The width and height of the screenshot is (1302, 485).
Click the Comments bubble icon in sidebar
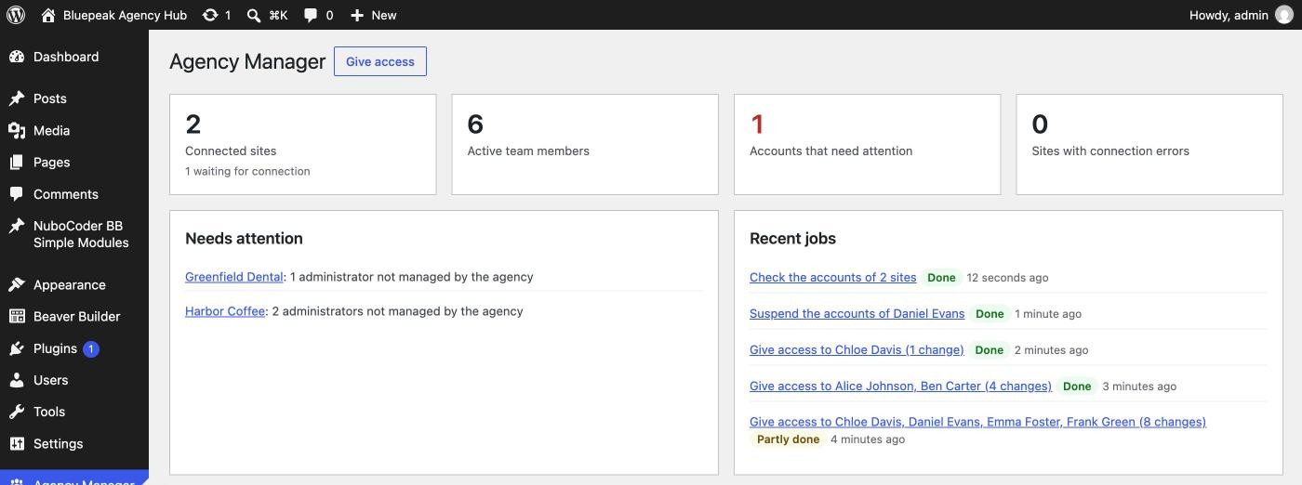pyautogui.click(x=17, y=194)
